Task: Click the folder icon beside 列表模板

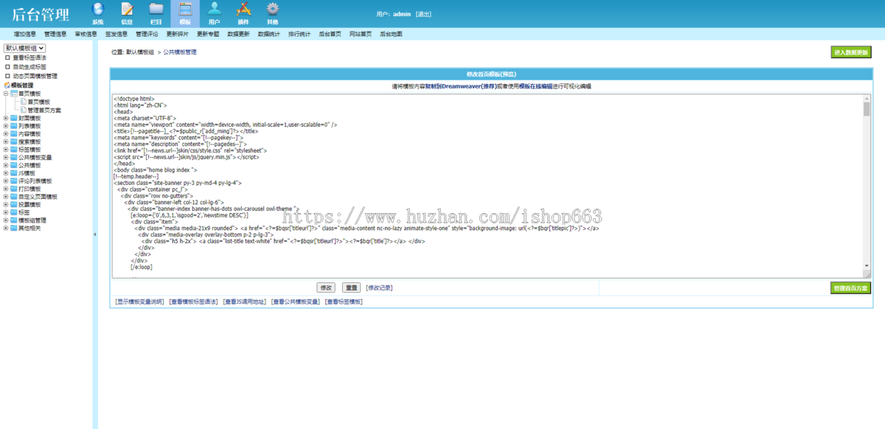Action: (x=14, y=126)
